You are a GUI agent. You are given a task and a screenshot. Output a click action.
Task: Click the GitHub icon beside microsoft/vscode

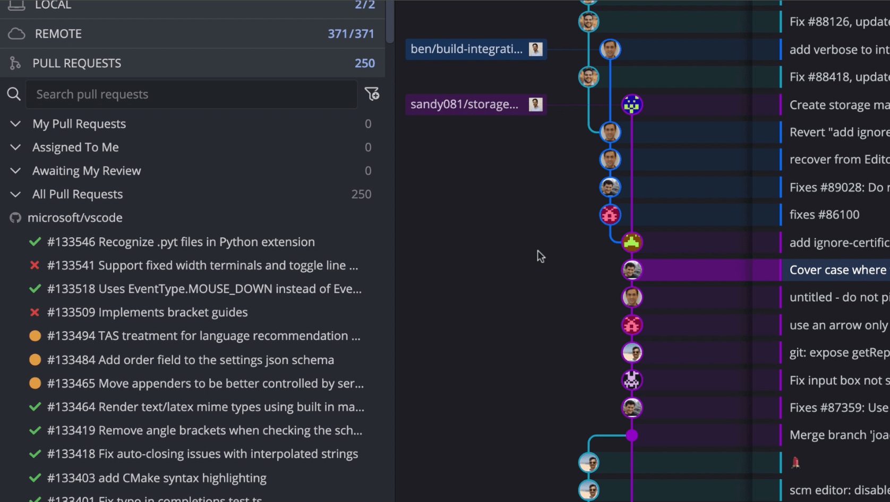pyautogui.click(x=15, y=218)
